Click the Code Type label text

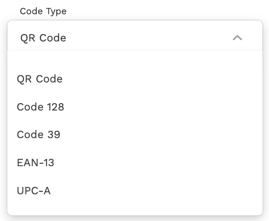pos(43,11)
